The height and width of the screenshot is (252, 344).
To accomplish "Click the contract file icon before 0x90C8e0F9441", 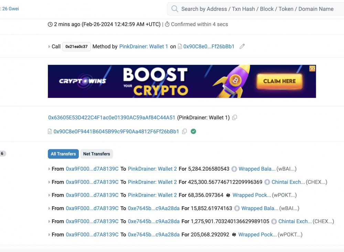I will (50, 131).
